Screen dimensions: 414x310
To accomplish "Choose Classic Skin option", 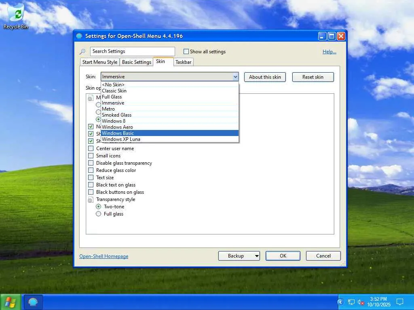I will click(170, 91).
